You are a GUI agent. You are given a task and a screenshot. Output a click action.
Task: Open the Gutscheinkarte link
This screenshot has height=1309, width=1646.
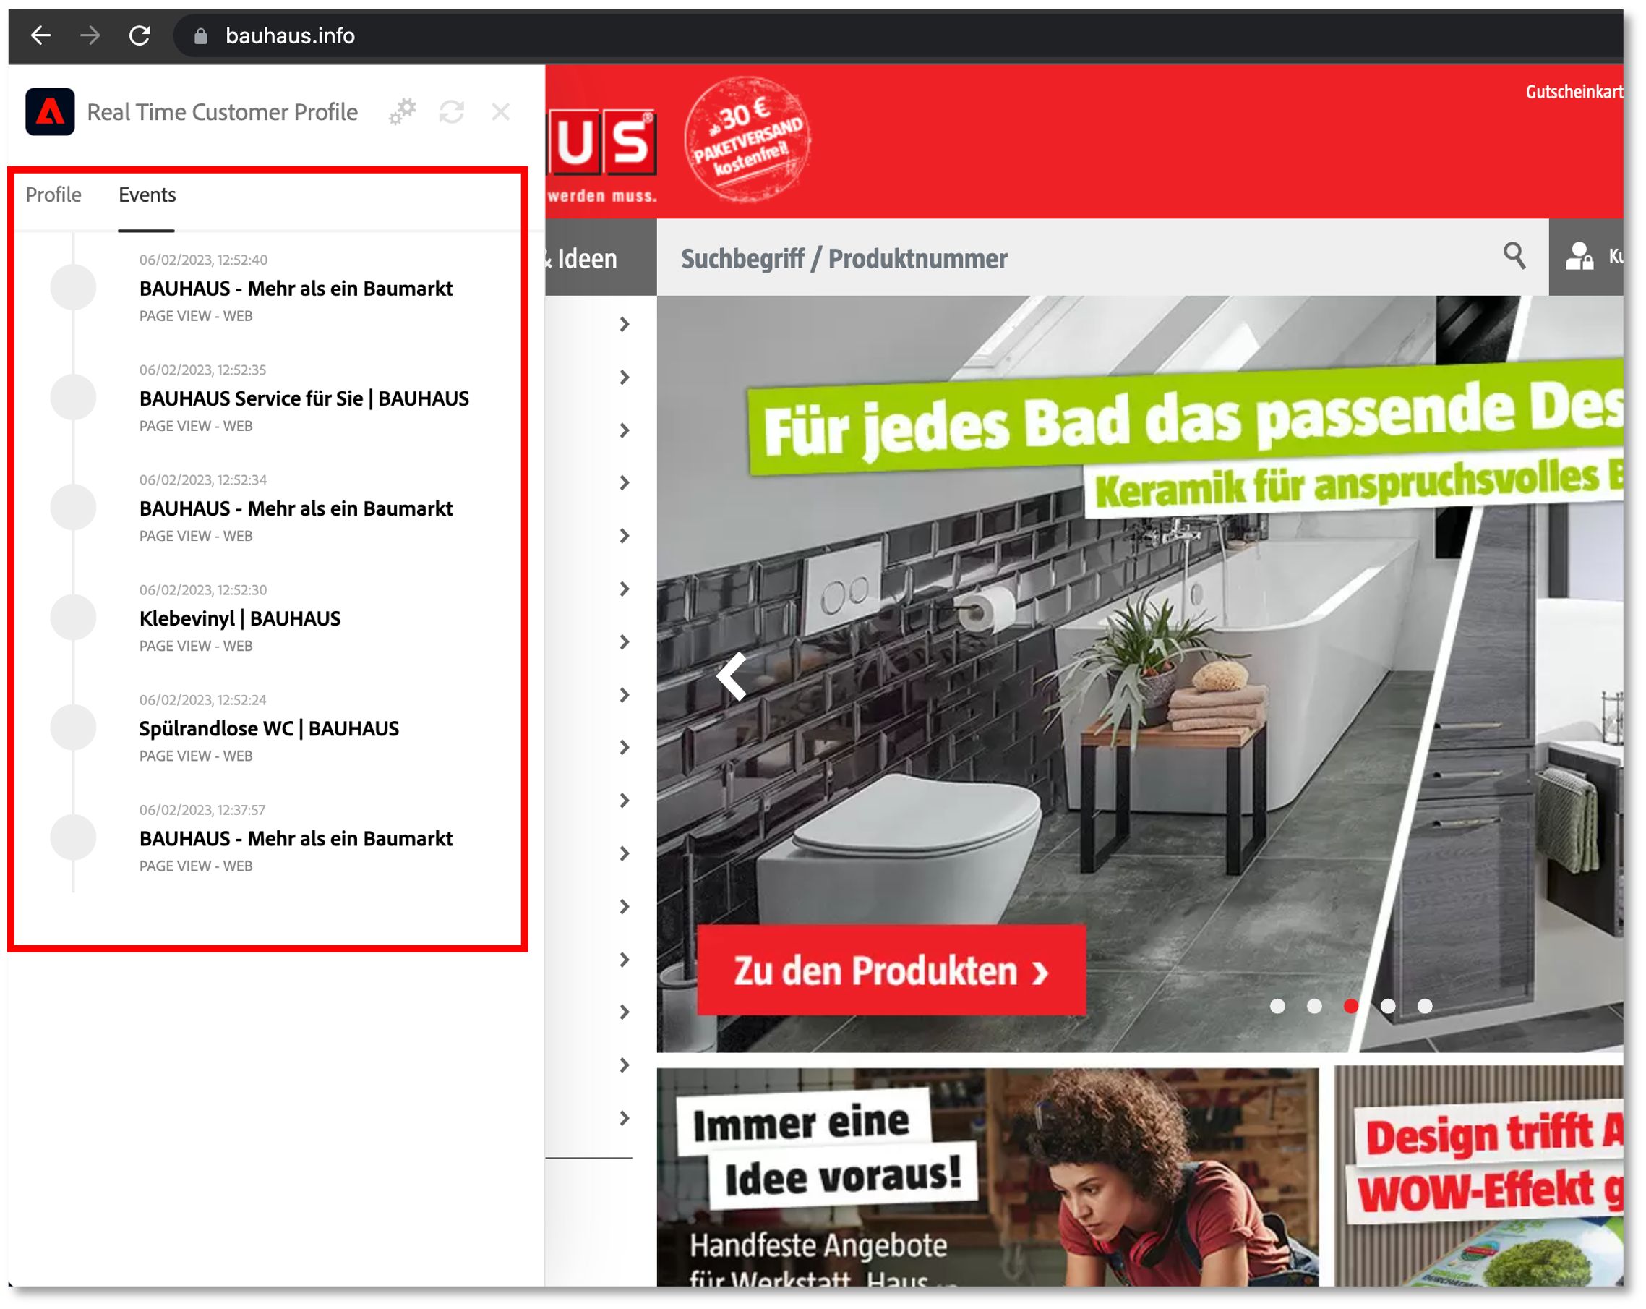pyautogui.click(x=1573, y=93)
